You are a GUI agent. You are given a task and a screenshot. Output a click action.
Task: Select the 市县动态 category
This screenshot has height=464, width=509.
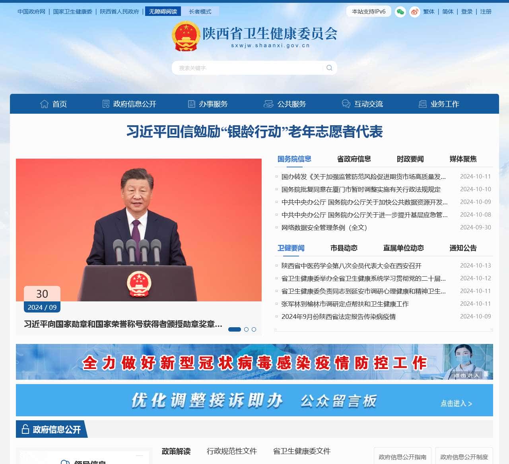344,248
